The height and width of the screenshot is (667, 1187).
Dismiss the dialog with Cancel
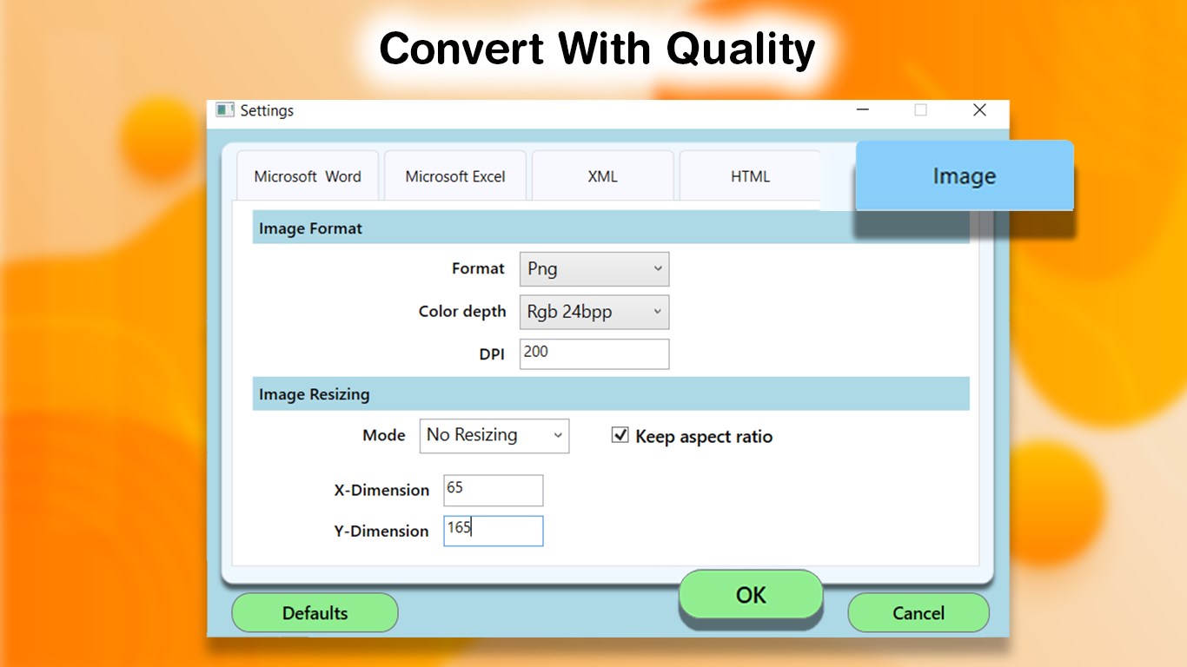(x=918, y=612)
